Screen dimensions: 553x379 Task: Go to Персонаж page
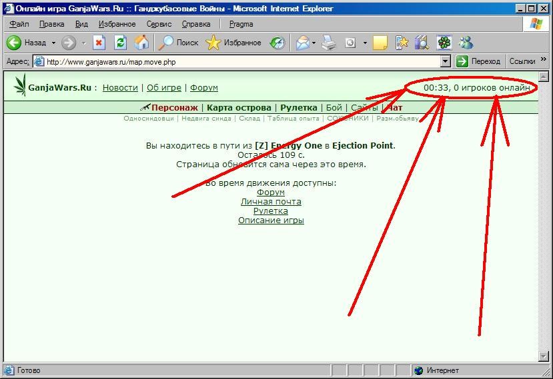175,107
